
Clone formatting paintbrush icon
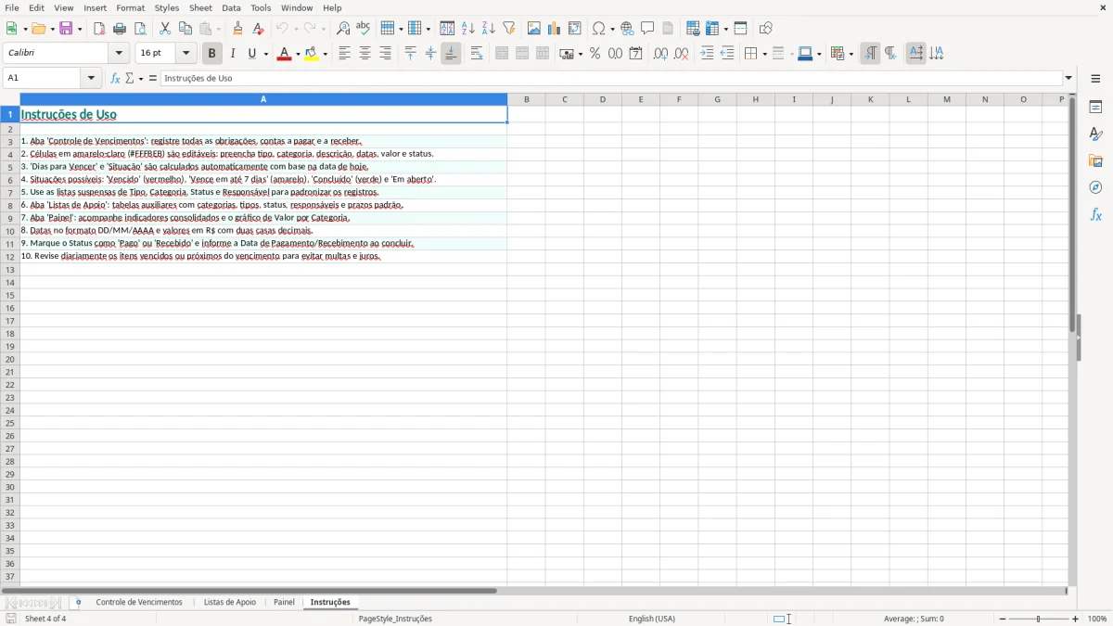click(x=238, y=29)
